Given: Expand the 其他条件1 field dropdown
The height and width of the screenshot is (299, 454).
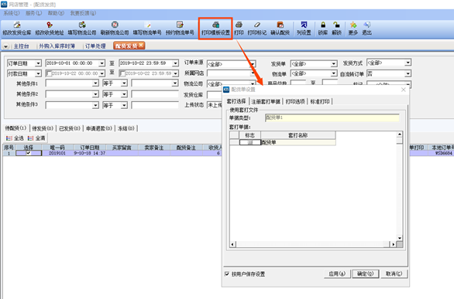Looking at the screenshot, I should pyautogui.click(x=95, y=83).
